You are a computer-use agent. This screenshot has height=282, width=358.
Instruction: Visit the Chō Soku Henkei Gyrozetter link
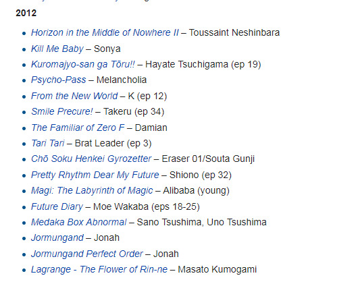[91, 159]
